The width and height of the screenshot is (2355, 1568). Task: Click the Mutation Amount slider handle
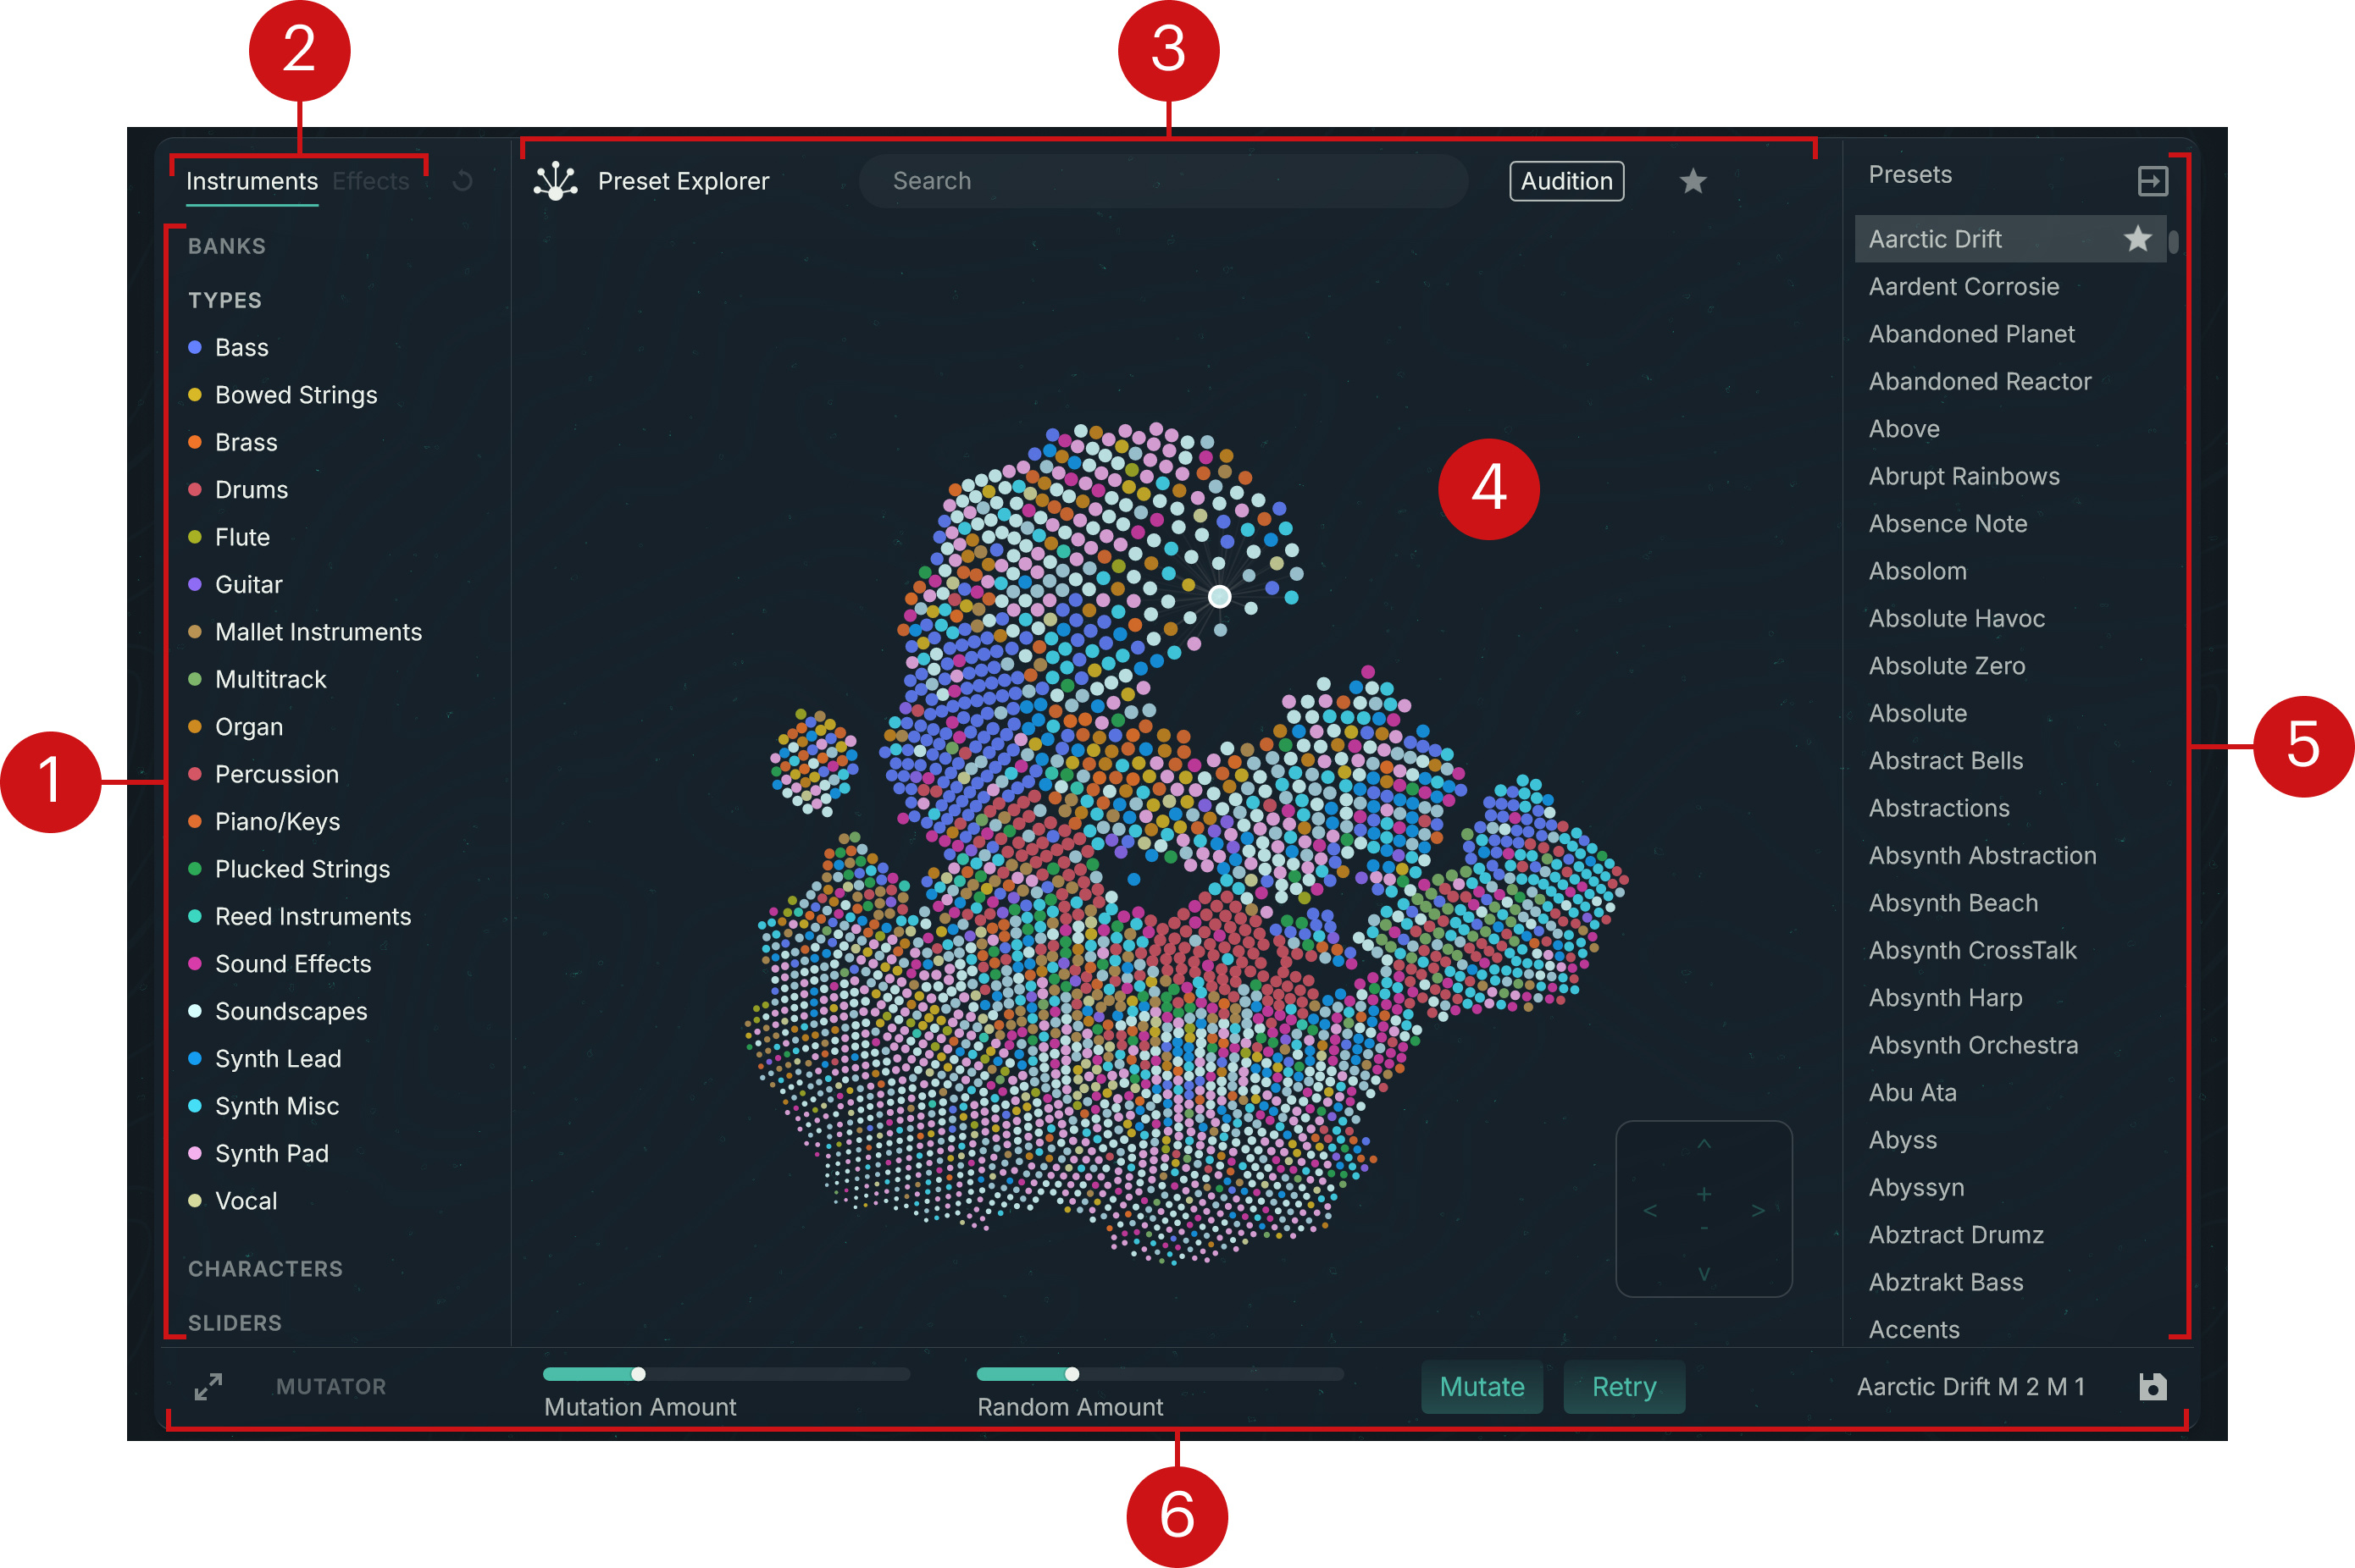coord(638,1374)
